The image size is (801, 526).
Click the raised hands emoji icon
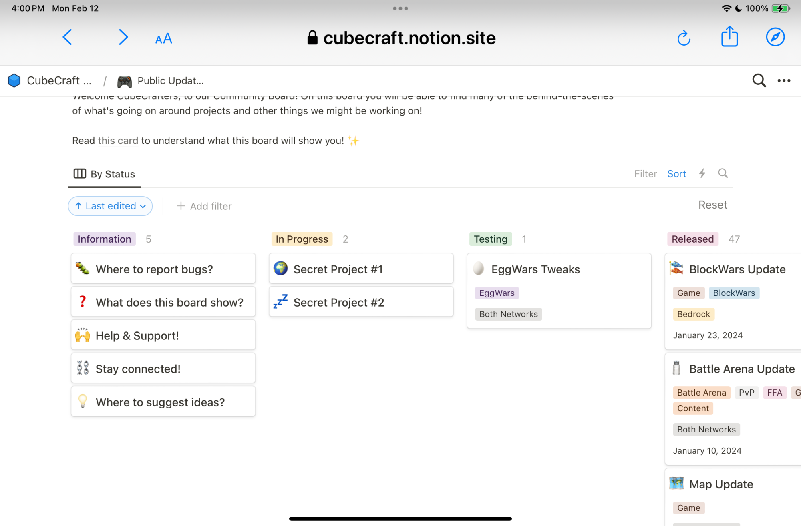point(83,335)
